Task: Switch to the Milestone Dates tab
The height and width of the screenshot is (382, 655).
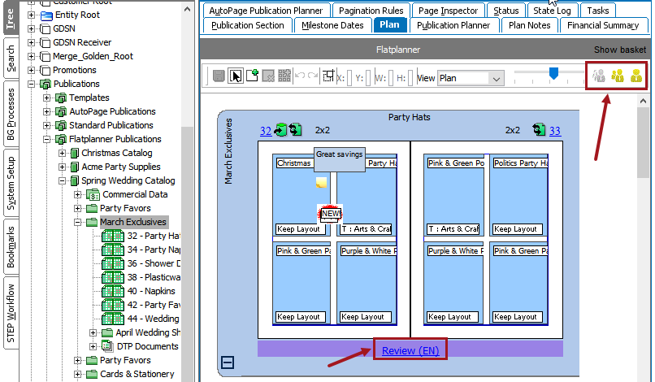Action: point(333,25)
